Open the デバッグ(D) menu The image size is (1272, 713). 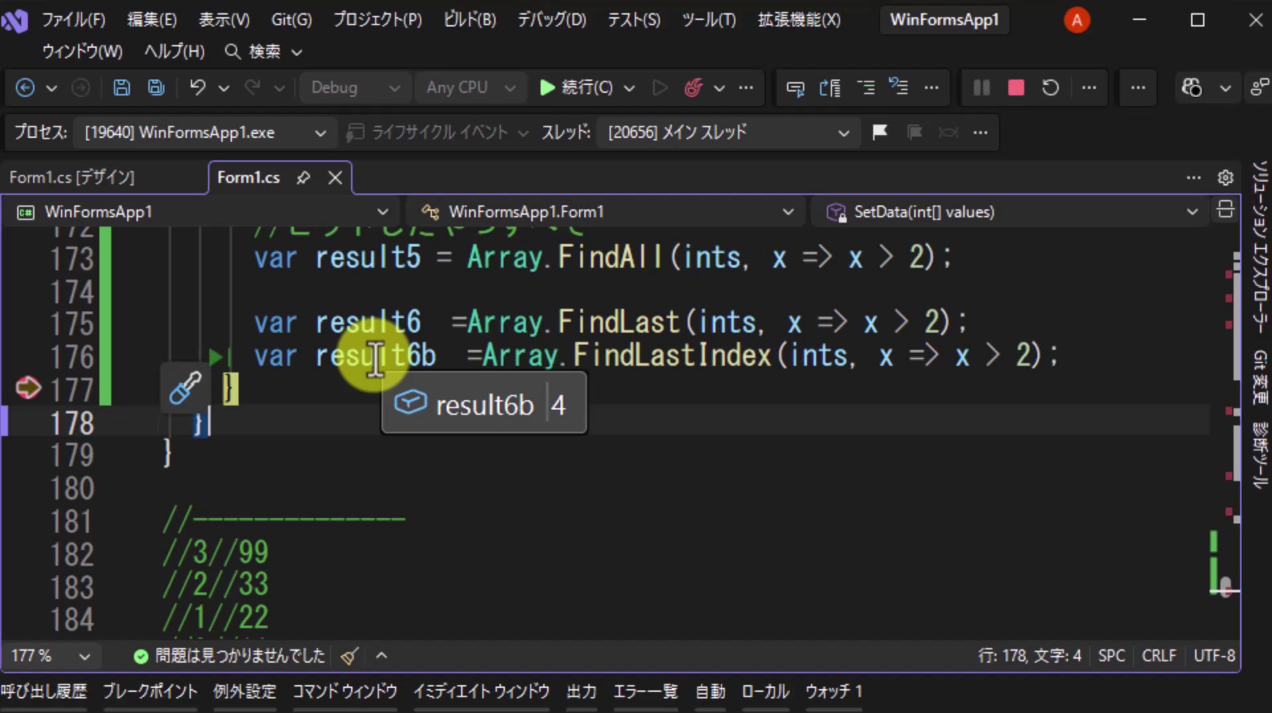(552, 20)
